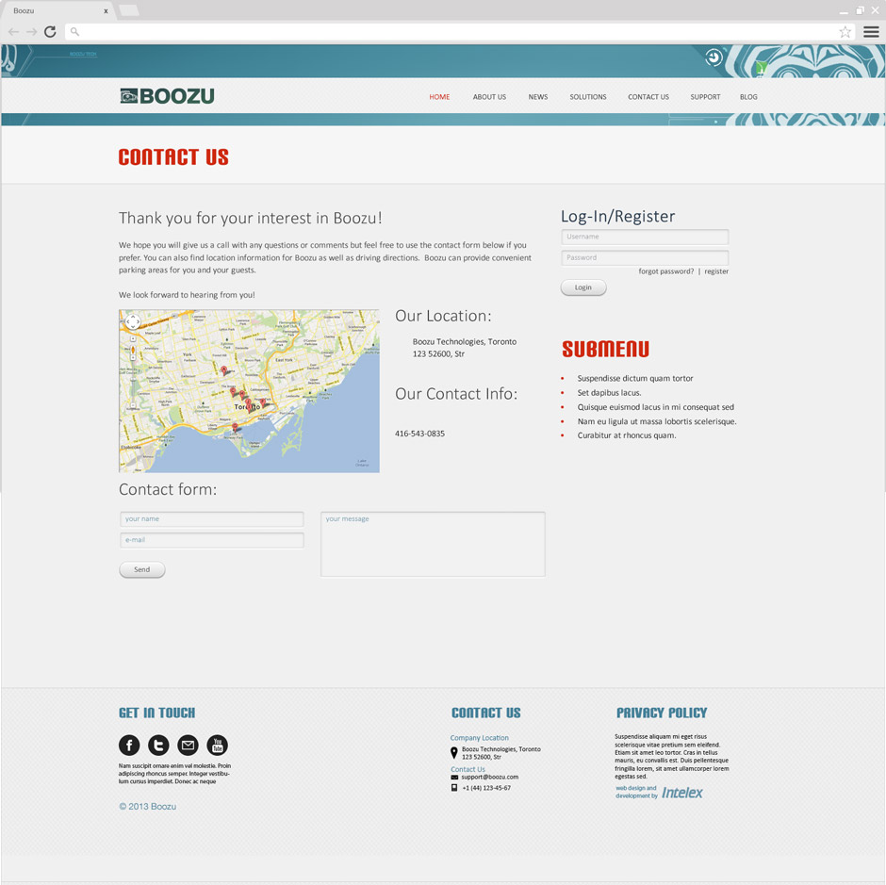Click the your message text area

click(x=433, y=544)
